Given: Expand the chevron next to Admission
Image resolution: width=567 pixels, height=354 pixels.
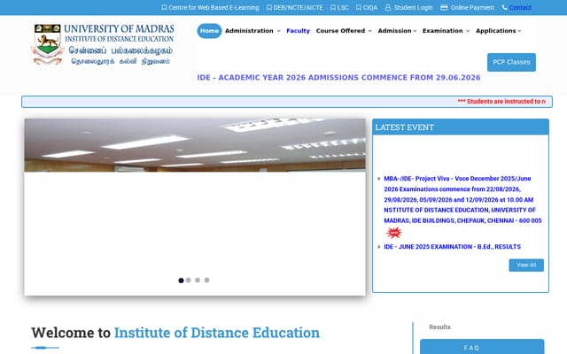Looking at the screenshot, I should tap(415, 31).
